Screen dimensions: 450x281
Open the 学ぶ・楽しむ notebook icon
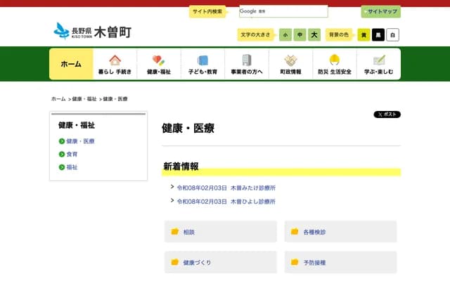pyautogui.click(x=379, y=60)
